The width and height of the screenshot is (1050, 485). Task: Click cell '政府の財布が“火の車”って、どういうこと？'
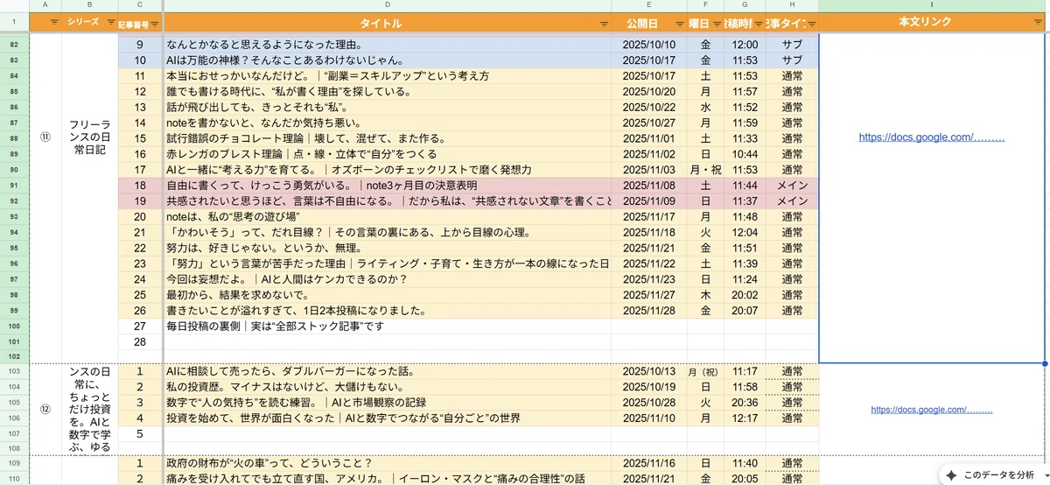point(387,463)
